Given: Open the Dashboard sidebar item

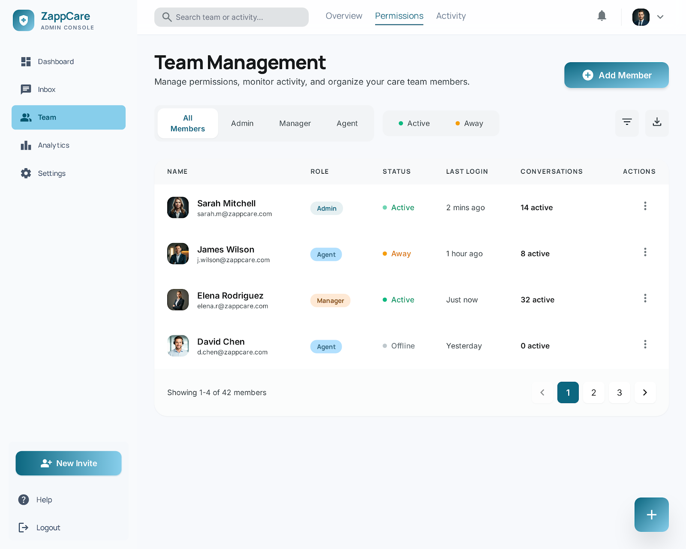Looking at the screenshot, I should [x=55, y=62].
